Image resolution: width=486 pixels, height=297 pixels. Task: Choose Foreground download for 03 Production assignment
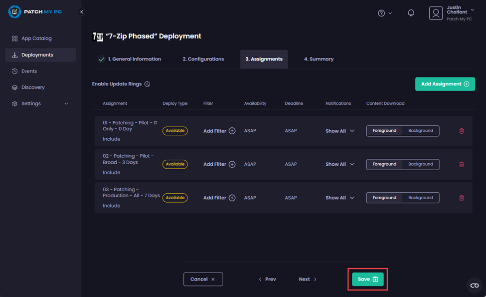point(384,198)
